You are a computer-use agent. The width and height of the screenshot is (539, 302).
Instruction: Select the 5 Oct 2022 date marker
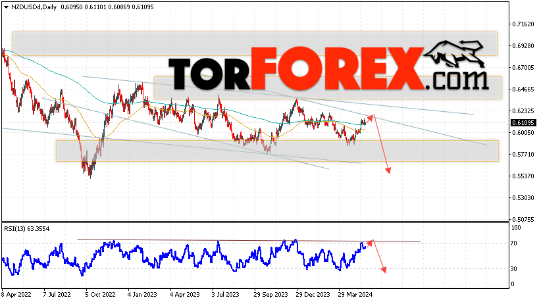tap(101, 295)
